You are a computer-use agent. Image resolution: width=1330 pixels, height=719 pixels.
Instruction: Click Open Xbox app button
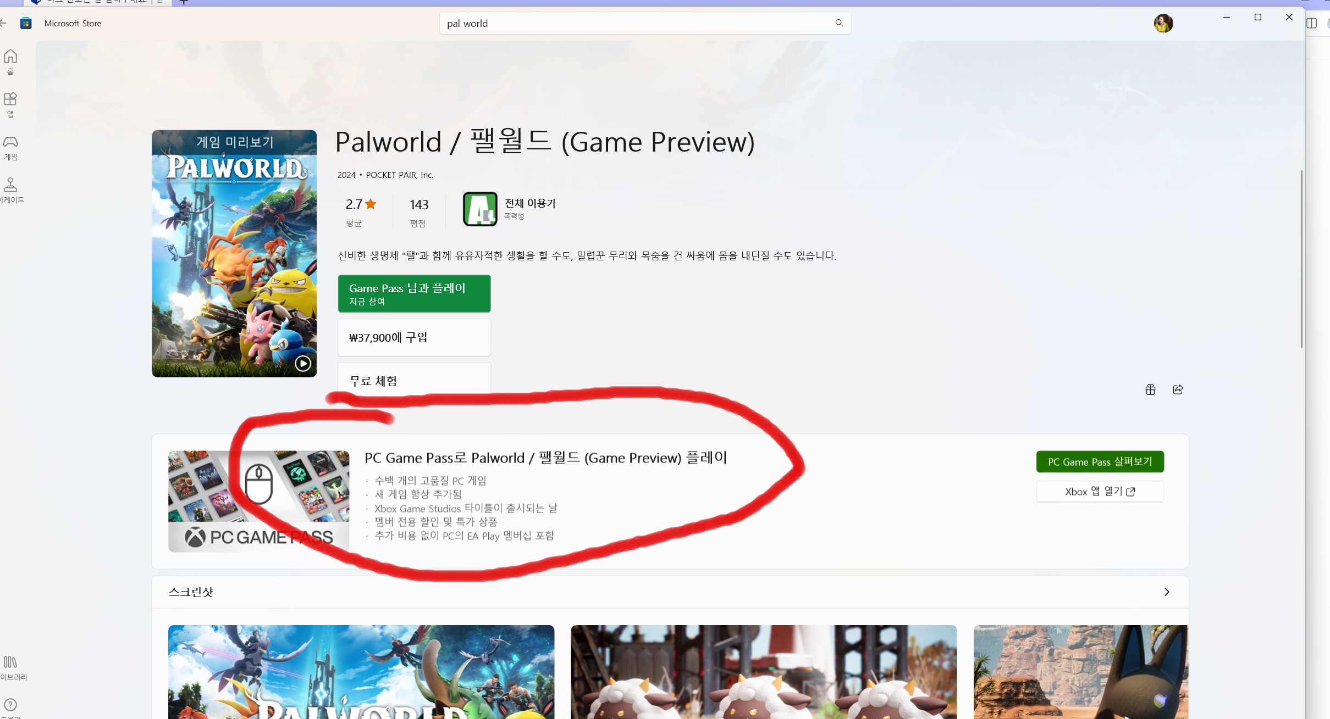[x=1100, y=492]
